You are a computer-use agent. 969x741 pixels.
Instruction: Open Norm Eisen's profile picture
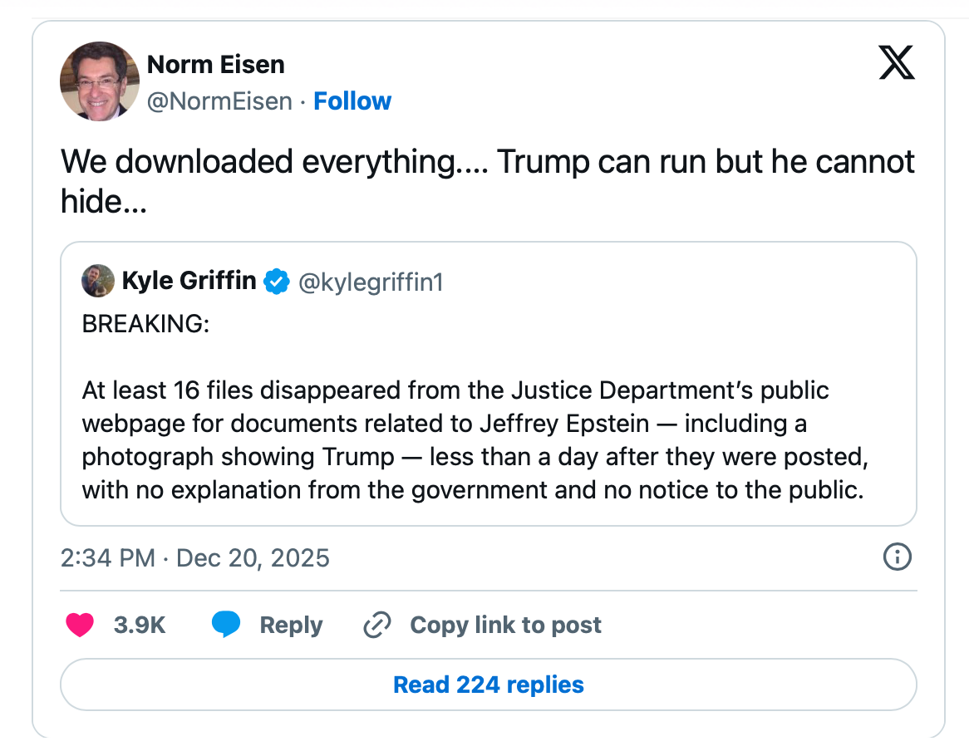[99, 81]
